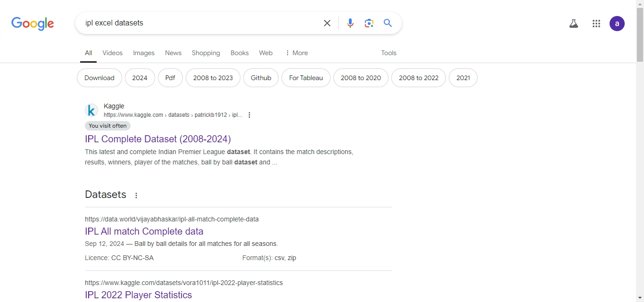
Task: Click the Kaggle site name
Action: point(114,106)
